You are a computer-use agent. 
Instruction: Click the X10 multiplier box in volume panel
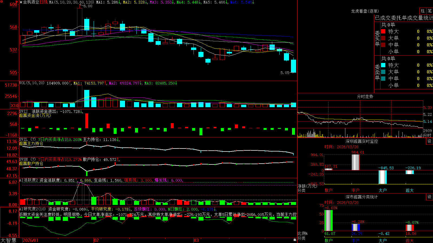(14, 106)
